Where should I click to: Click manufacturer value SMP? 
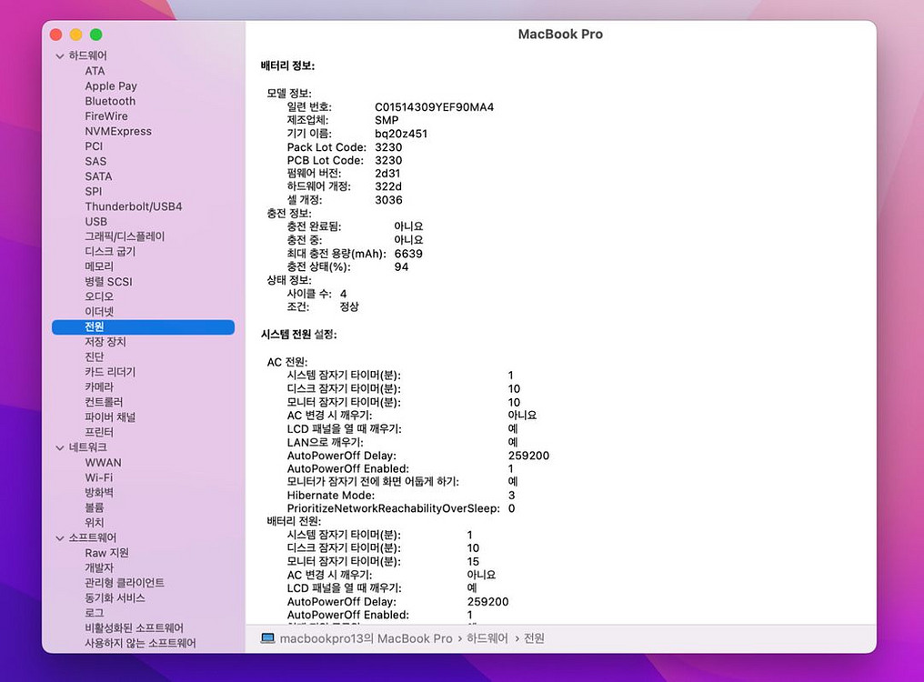[387, 120]
